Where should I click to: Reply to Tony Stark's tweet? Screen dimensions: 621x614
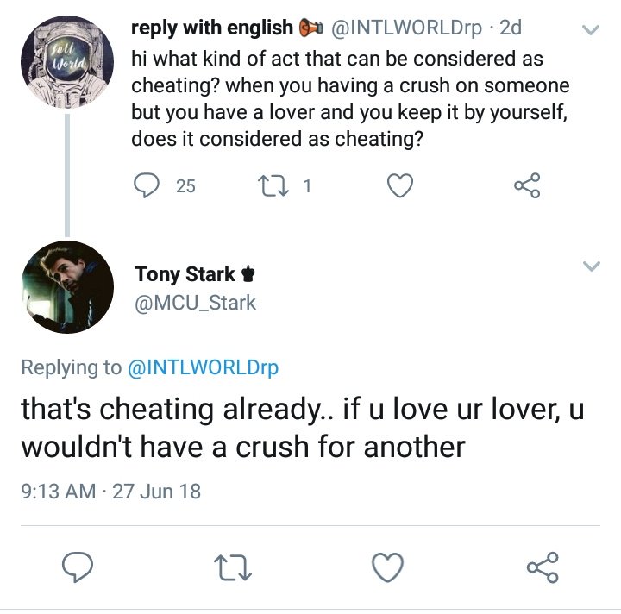78,567
